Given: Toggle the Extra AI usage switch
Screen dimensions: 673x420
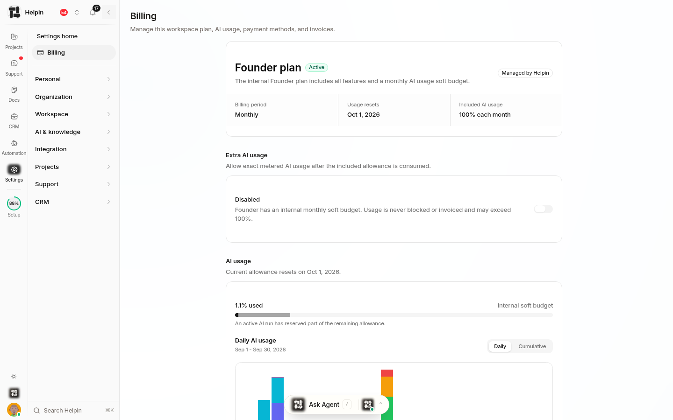Looking at the screenshot, I should coord(543,209).
